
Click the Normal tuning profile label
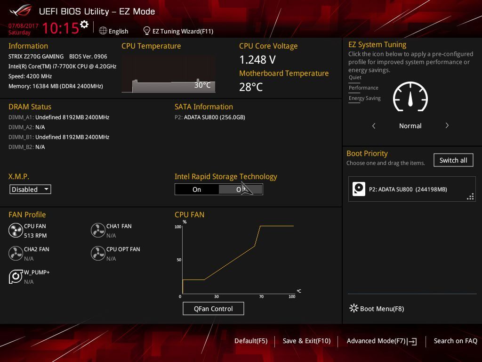point(410,126)
